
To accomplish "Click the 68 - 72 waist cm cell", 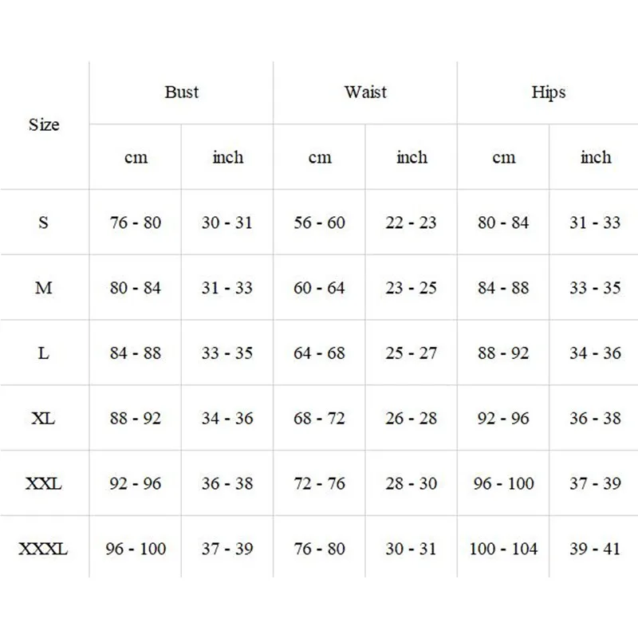I will click(320, 418).
